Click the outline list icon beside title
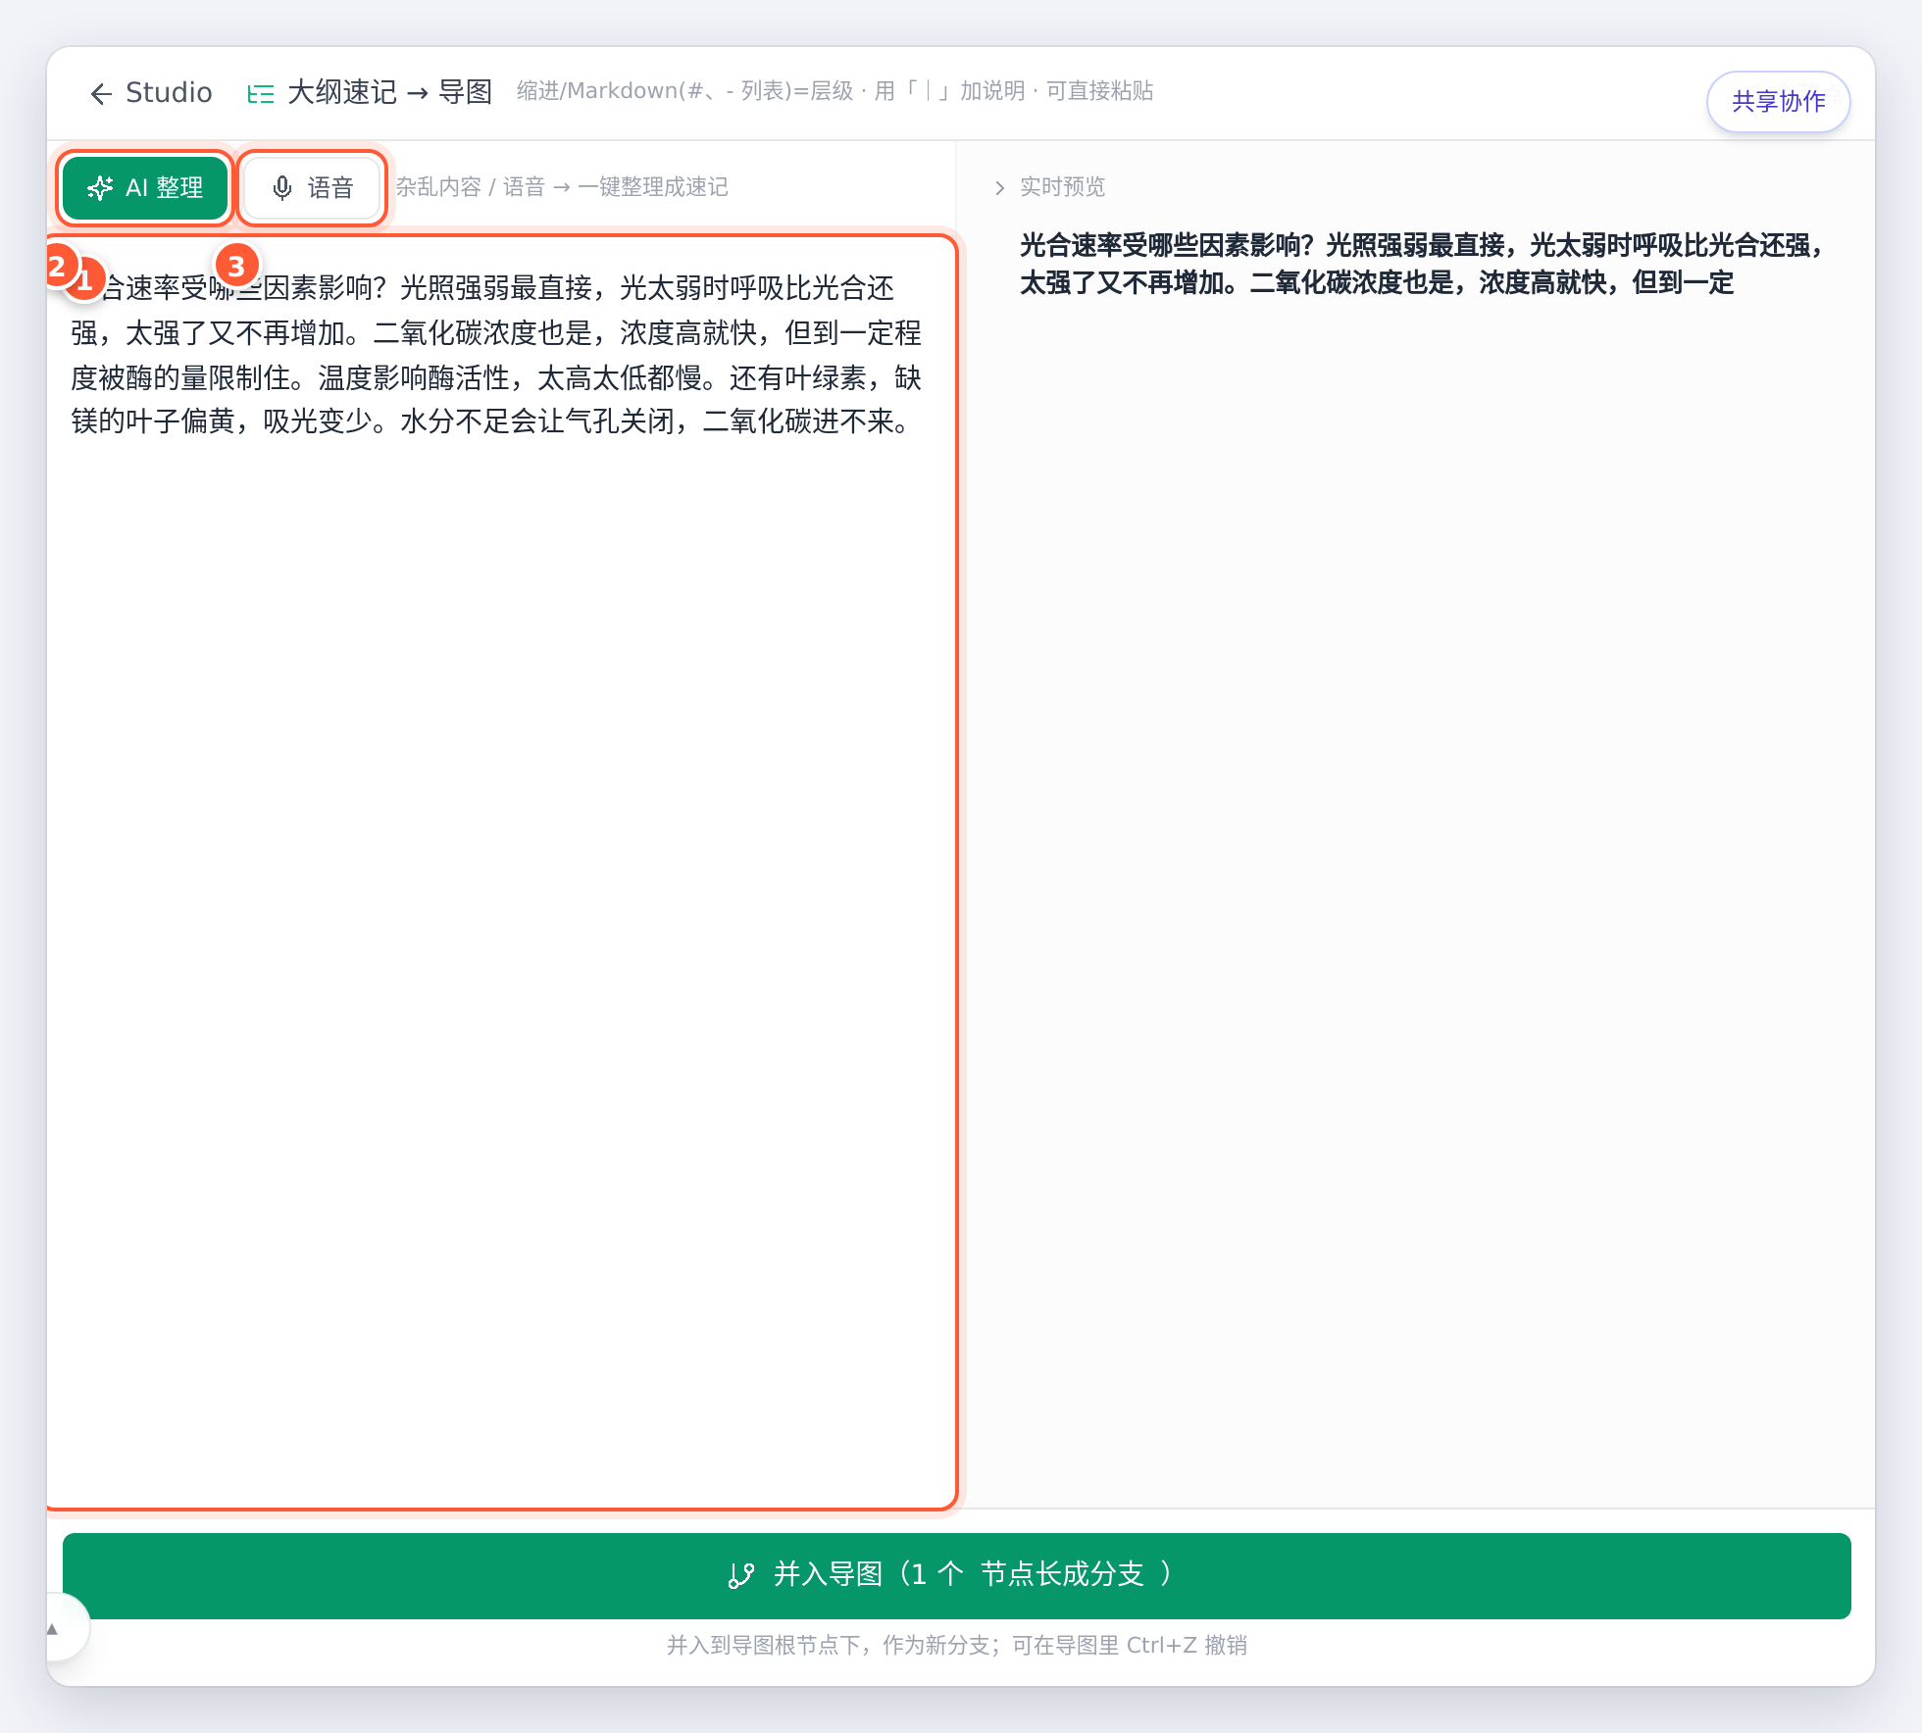 pos(260,93)
